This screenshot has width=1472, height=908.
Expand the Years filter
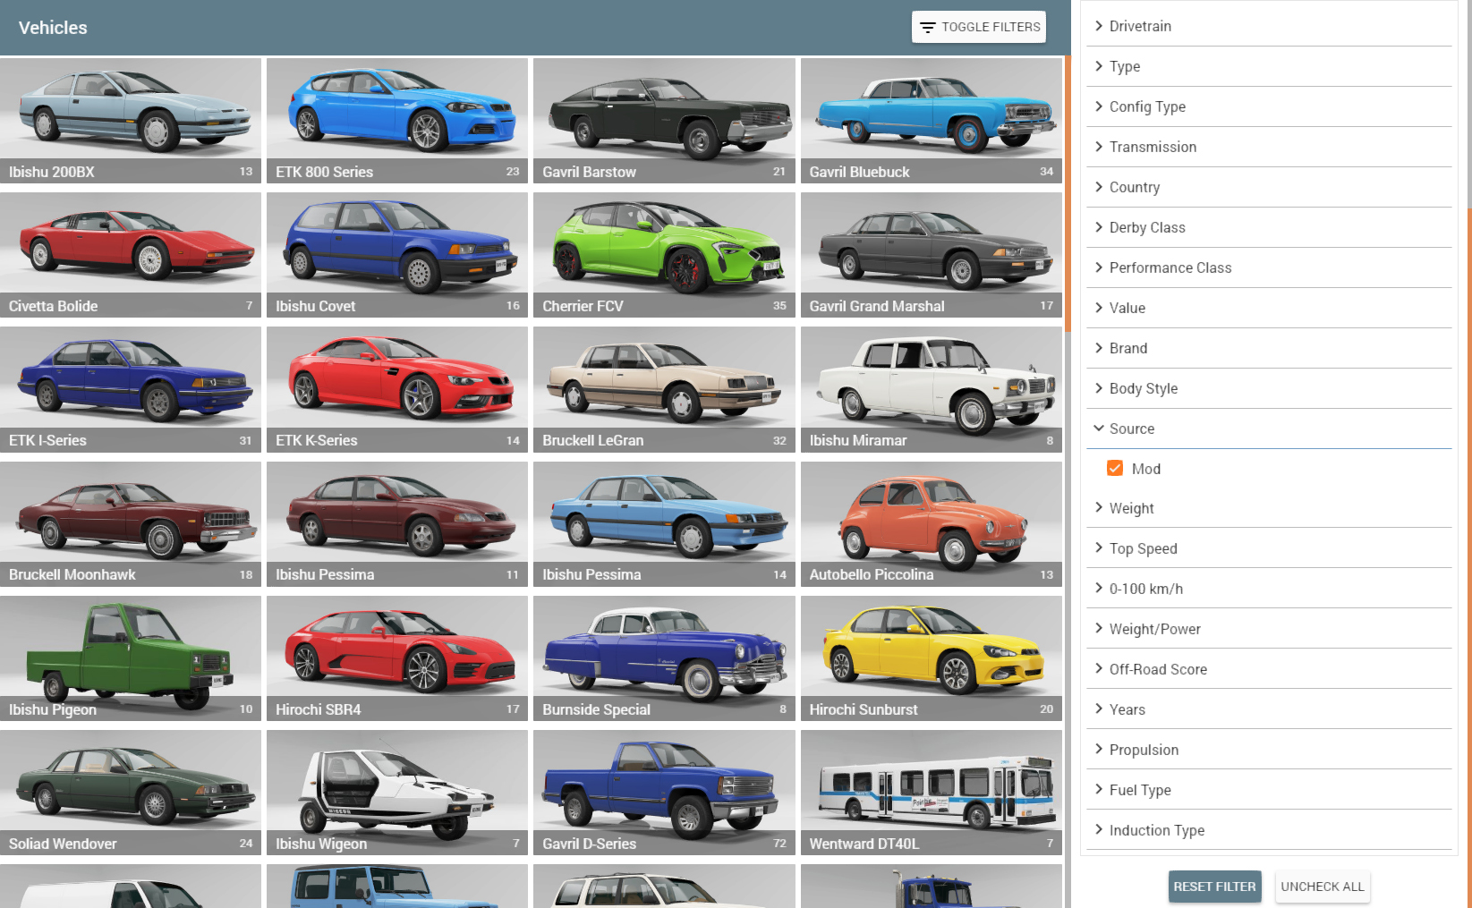1269,709
